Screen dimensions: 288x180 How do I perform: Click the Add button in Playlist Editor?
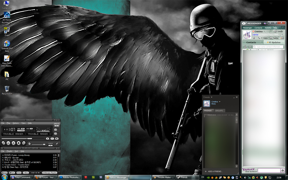coord(5,173)
